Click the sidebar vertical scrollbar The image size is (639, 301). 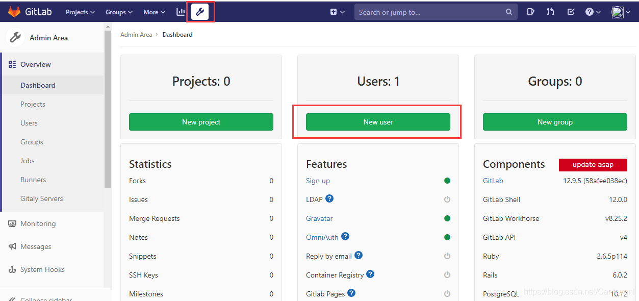(108, 110)
